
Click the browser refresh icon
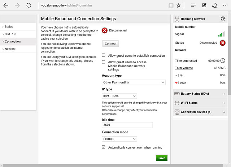tap(29, 5)
